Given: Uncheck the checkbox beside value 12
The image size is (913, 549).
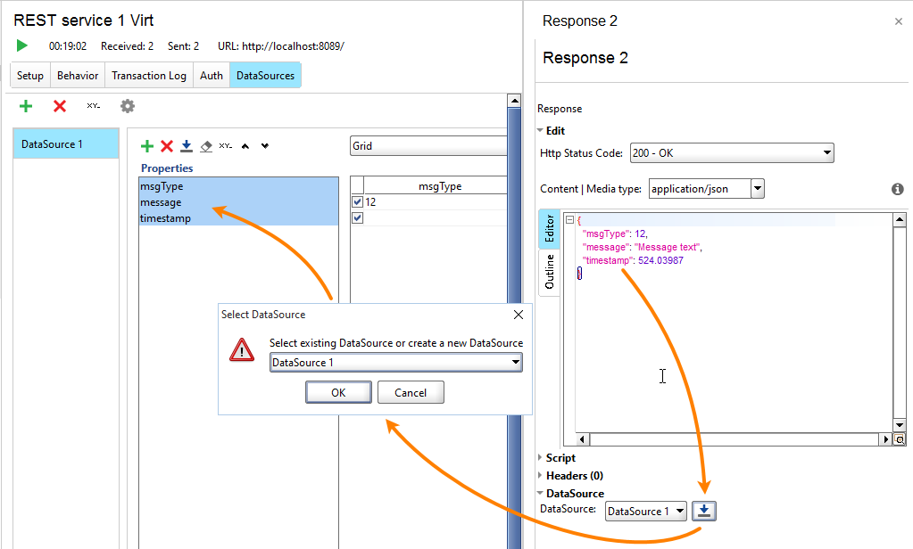Looking at the screenshot, I should (x=356, y=201).
